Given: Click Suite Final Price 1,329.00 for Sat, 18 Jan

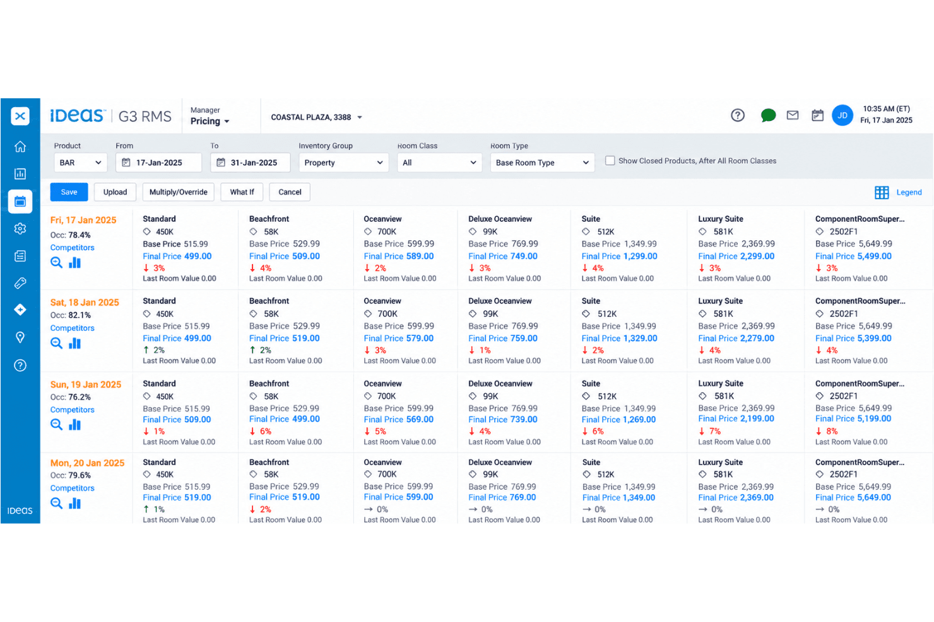Looking at the screenshot, I should pyautogui.click(x=620, y=338).
